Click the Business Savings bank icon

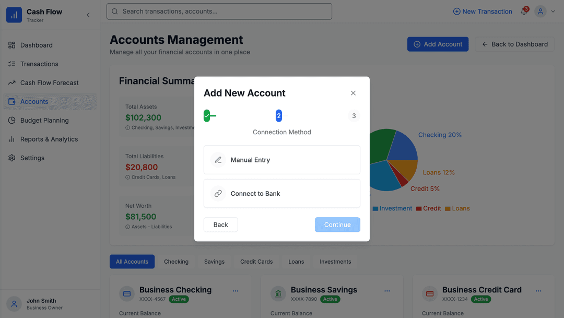click(x=278, y=294)
